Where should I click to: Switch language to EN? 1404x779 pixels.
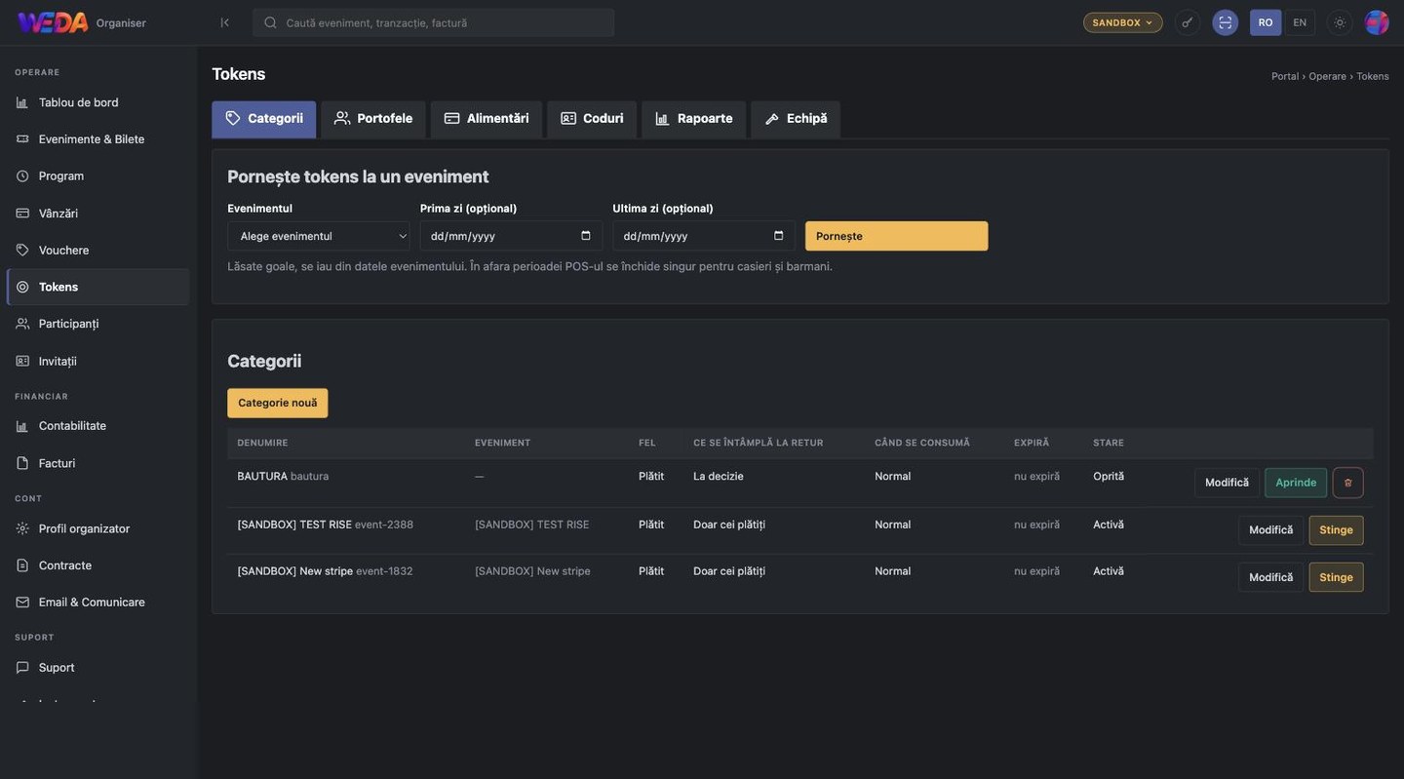pos(1300,22)
